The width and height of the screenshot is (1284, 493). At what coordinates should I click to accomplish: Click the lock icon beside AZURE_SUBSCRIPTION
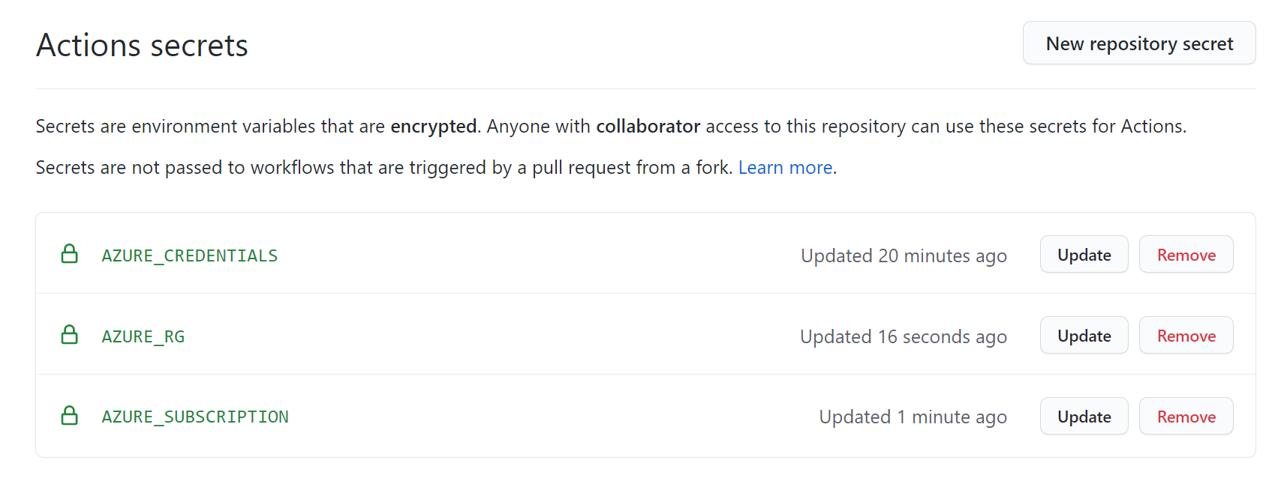pos(70,416)
